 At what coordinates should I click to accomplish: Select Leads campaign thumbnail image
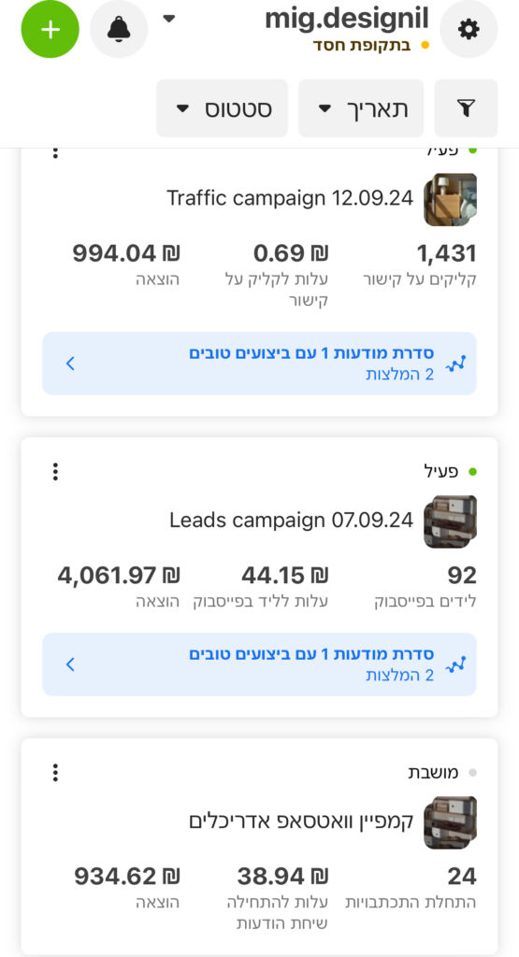coord(451,521)
